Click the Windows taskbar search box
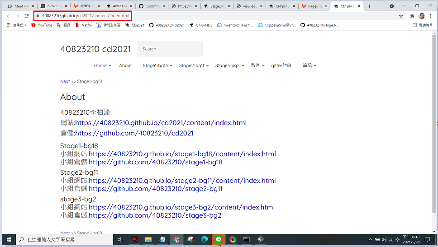Viewport: 438px width, 247px height. point(64,239)
